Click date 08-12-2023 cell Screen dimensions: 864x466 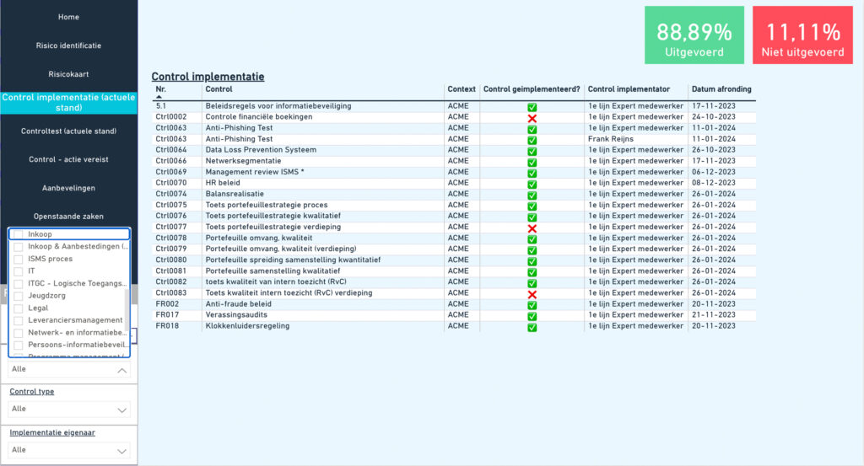click(x=714, y=183)
